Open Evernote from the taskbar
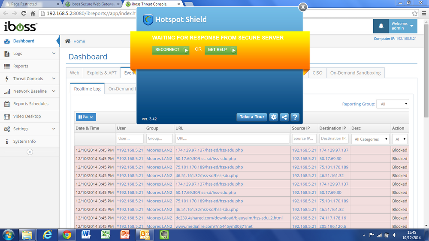Viewport: 429px width, 241px height. click(x=164, y=235)
